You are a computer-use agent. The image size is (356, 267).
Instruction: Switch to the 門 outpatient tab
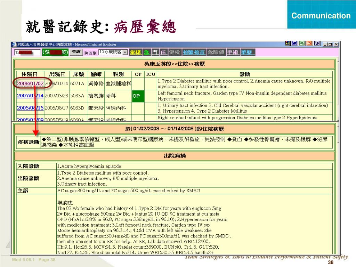(x=155, y=52)
